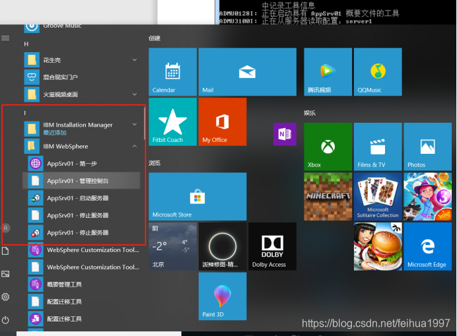Open the Microsoft Store tile
Image resolution: width=457 pixels, height=336 pixels.
tap(197, 197)
